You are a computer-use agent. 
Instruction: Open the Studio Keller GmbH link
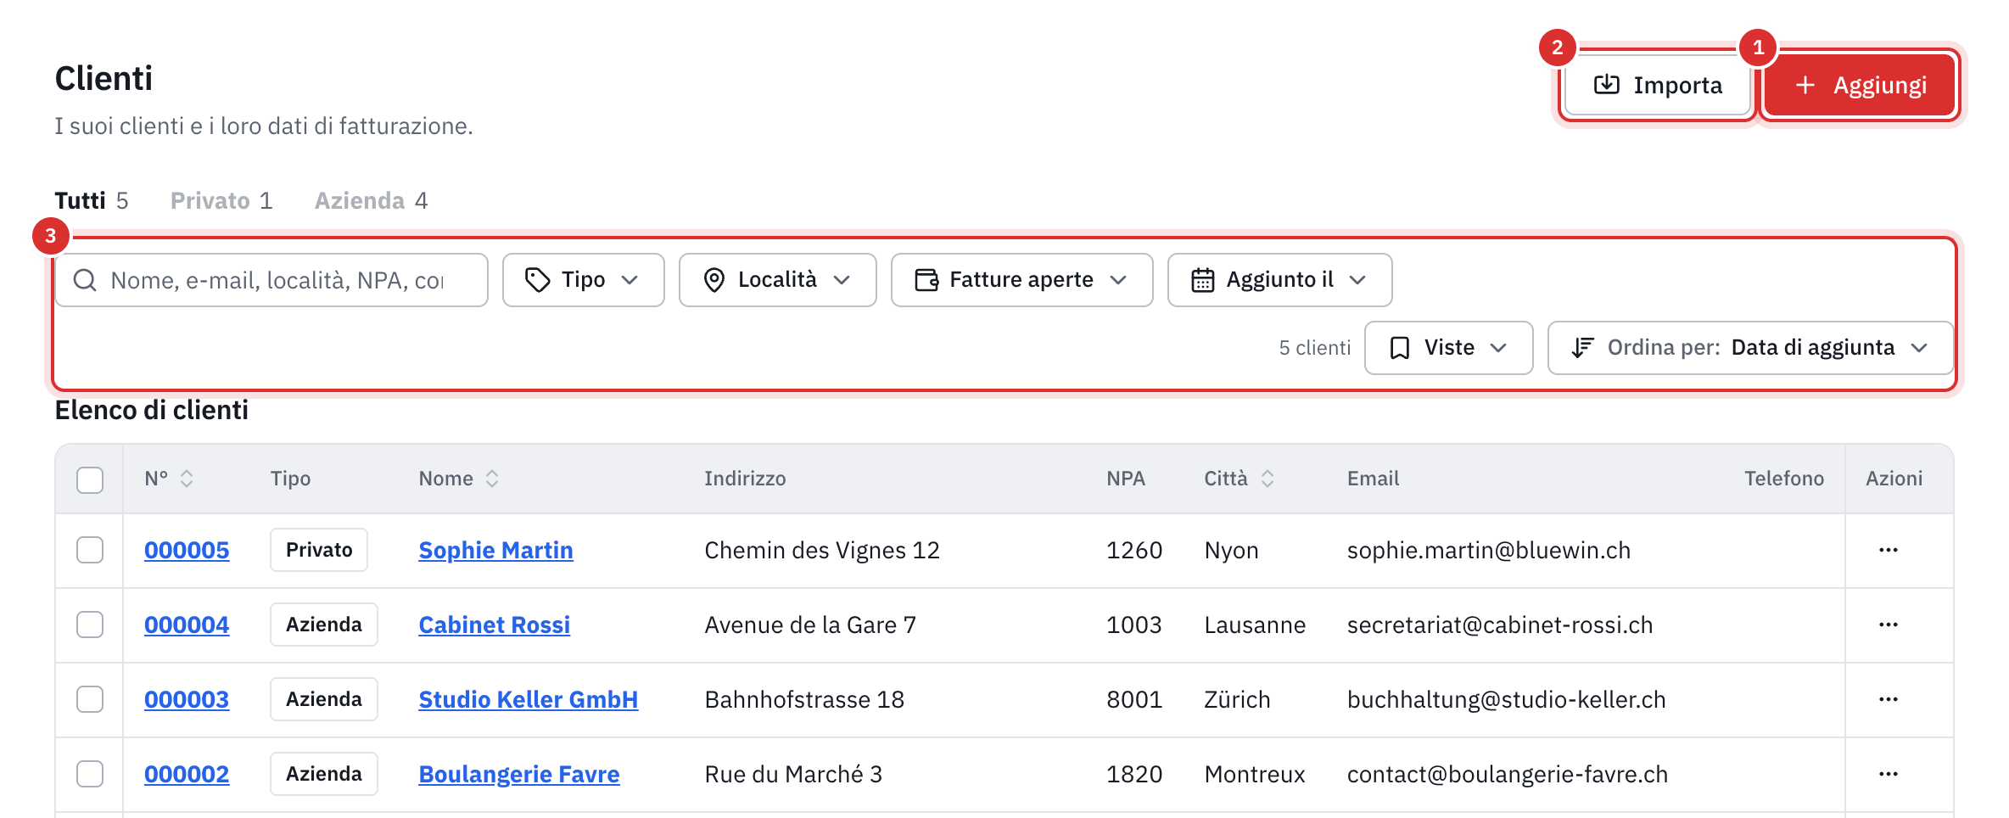529,699
